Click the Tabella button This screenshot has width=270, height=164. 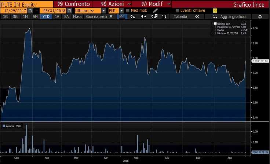(180, 17)
